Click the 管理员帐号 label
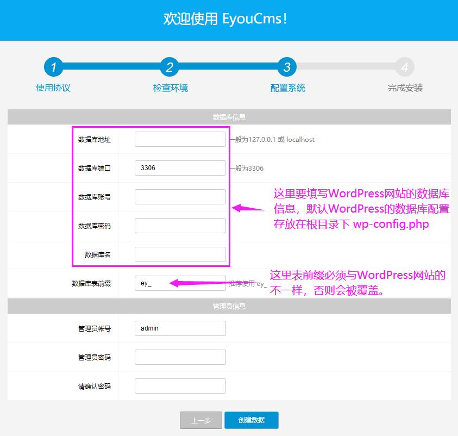This screenshot has height=436, width=458. (x=95, y=329)
